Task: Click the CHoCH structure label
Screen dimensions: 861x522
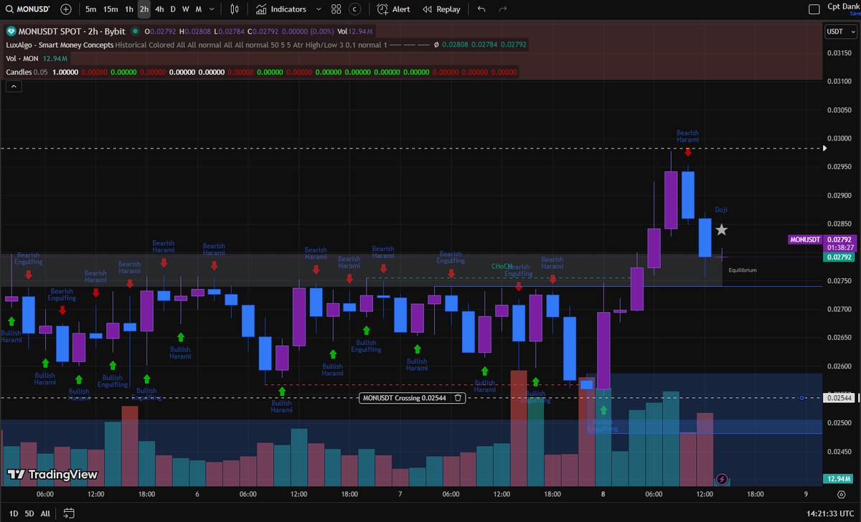Action: (x=501, y=266)
